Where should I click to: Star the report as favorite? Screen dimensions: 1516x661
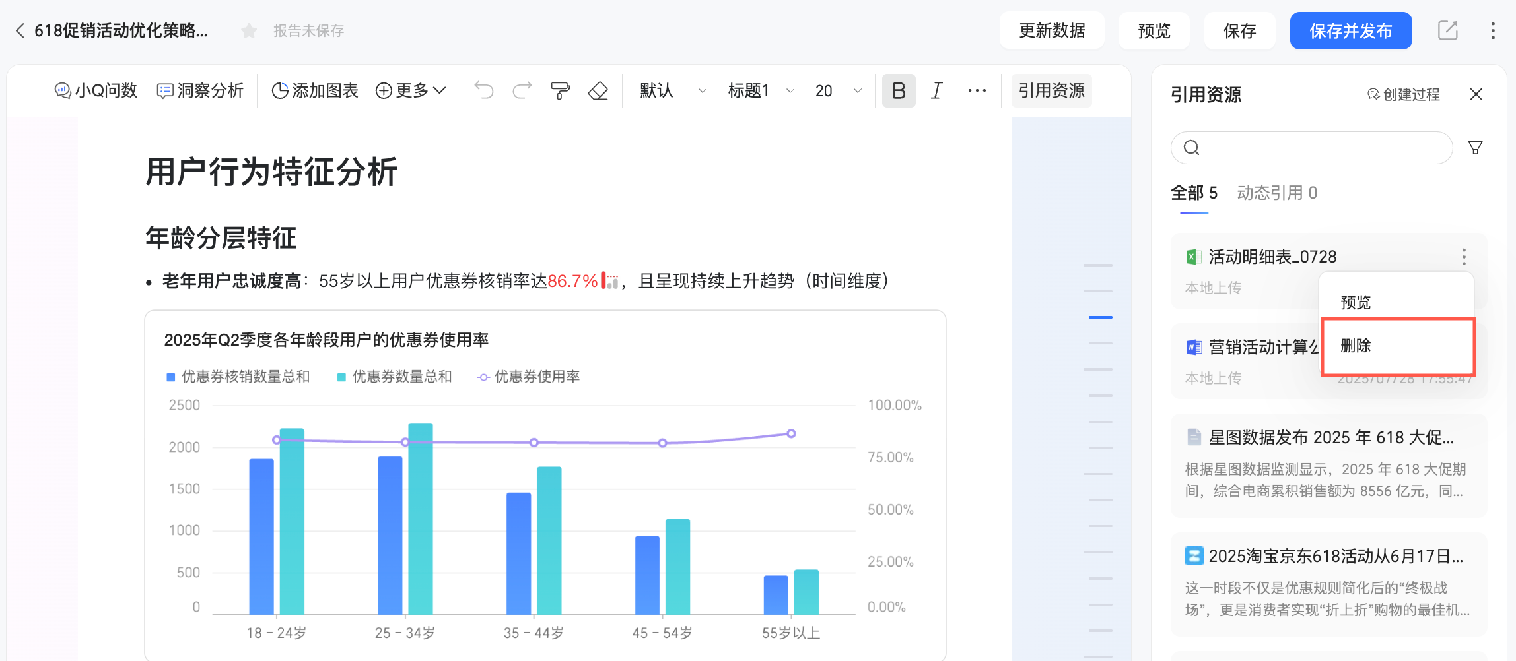(x=249, y=31)
